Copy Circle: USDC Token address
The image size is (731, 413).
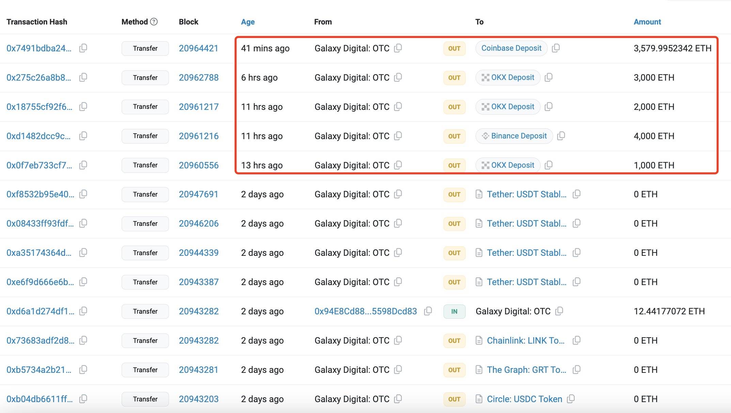tap(571, 399)
